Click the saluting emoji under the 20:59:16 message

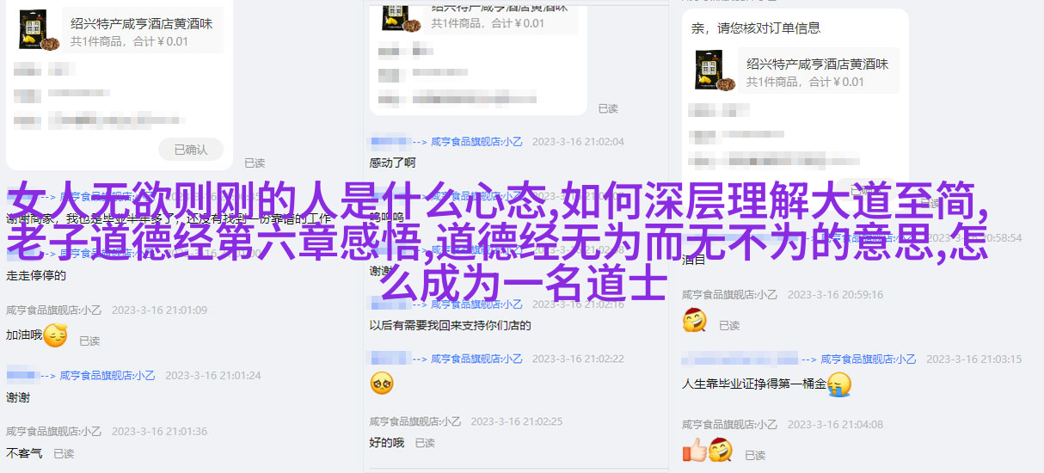[x=695, y=321]
